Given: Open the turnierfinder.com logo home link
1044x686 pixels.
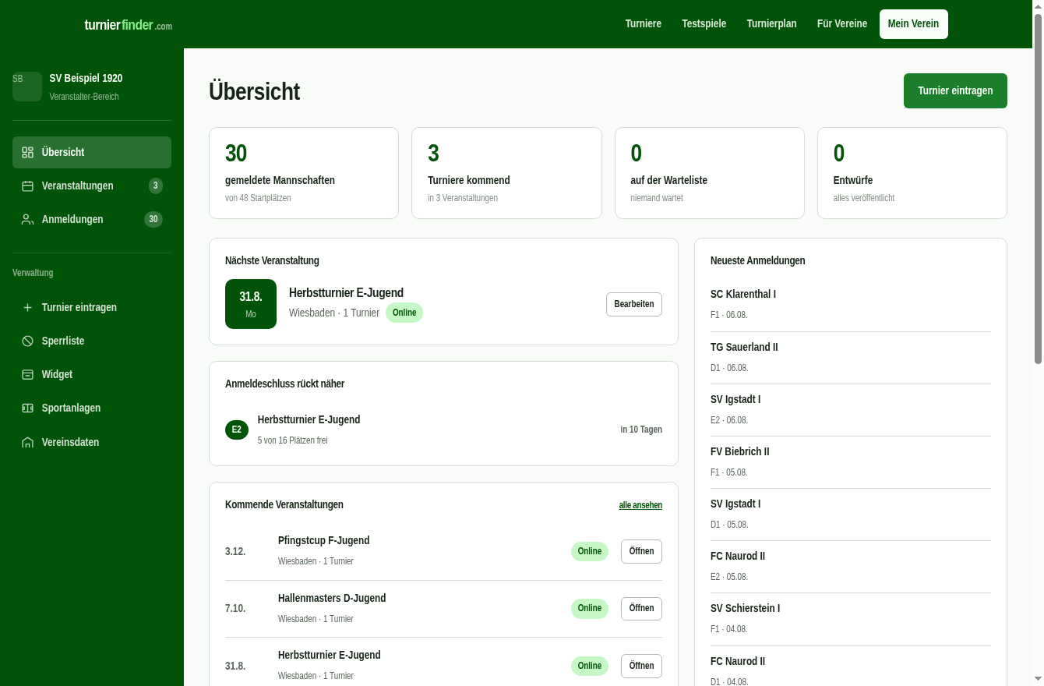Looking at the screenshot, I should pyautogui.click(x=129, y=25).
